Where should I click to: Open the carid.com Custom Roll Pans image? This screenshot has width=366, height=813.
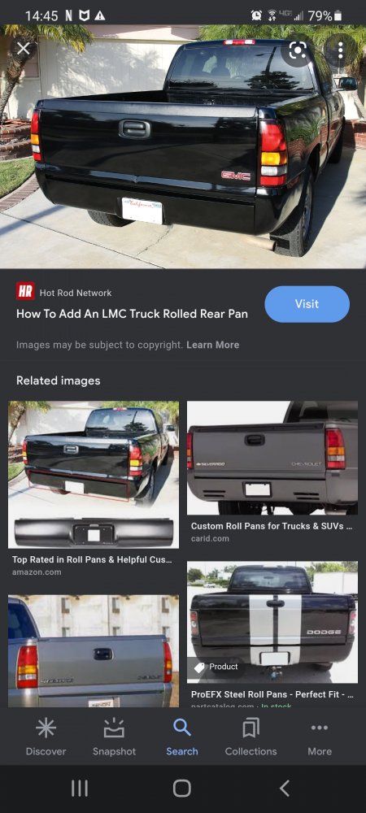tap(272, 458)
